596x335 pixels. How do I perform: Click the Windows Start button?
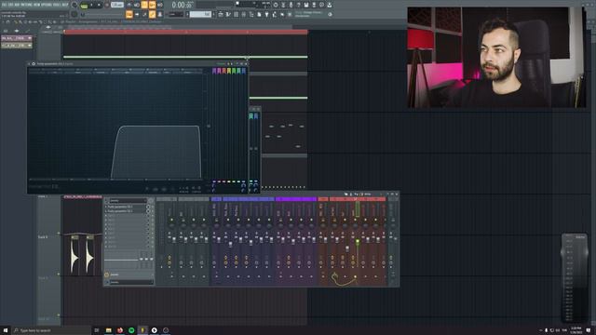coord(6,330)
